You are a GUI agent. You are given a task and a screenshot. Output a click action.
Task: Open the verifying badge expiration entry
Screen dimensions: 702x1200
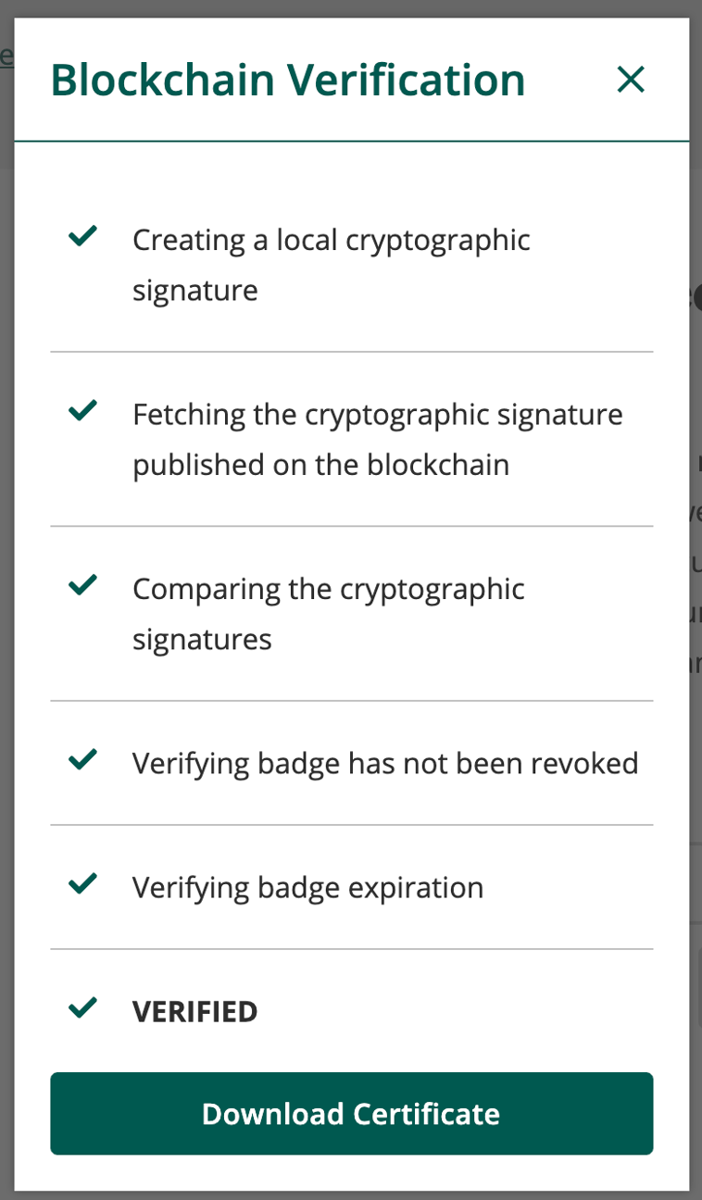coord(308,886)
